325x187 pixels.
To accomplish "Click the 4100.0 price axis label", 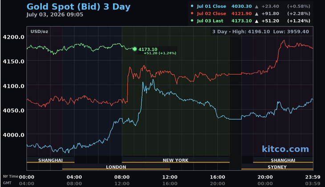I will click(x=13, y=86).
